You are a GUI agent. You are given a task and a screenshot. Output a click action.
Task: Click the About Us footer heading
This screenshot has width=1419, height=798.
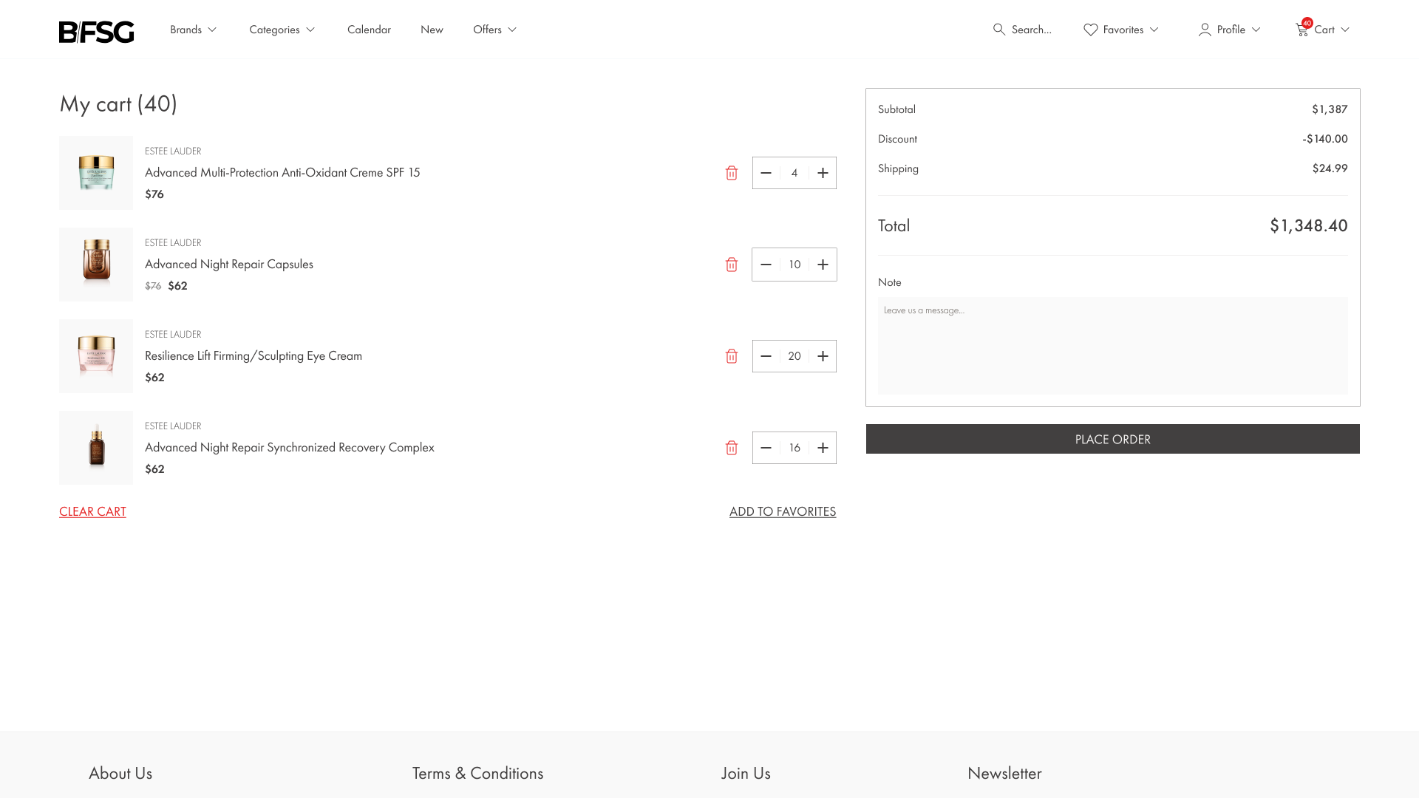[120, 773]
